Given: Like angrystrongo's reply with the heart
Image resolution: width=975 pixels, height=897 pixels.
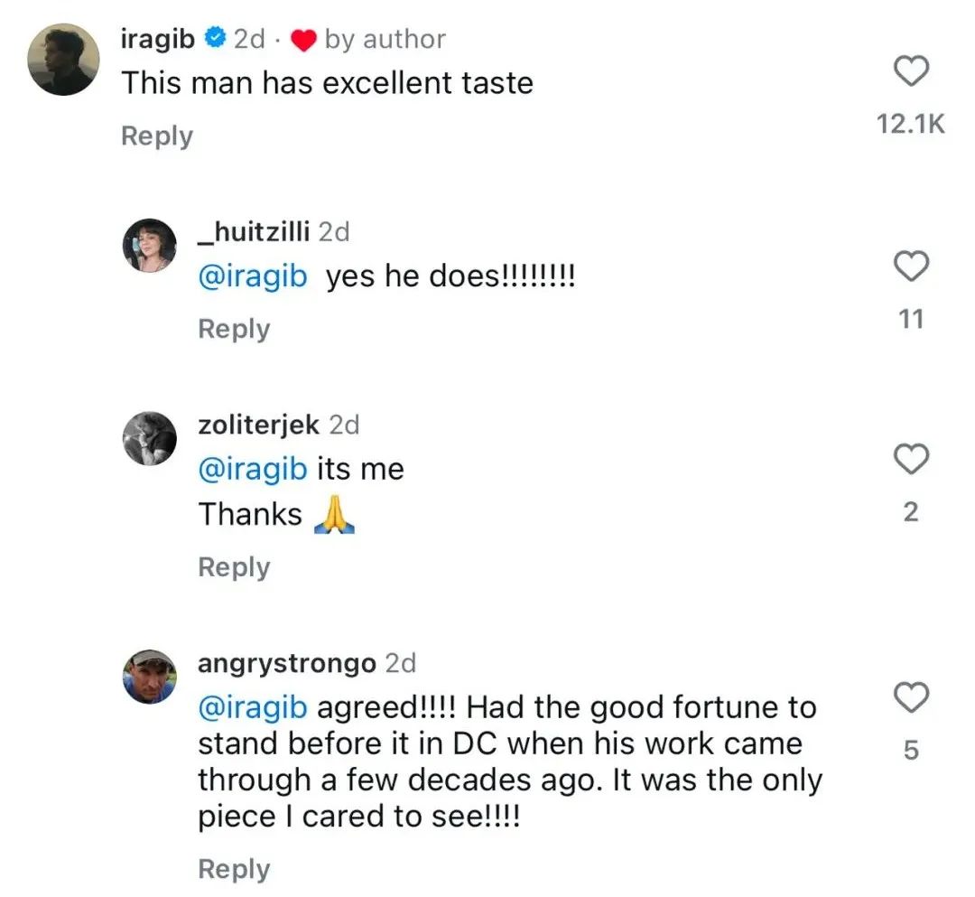Looking at the screenshot, I should (911, 698).
